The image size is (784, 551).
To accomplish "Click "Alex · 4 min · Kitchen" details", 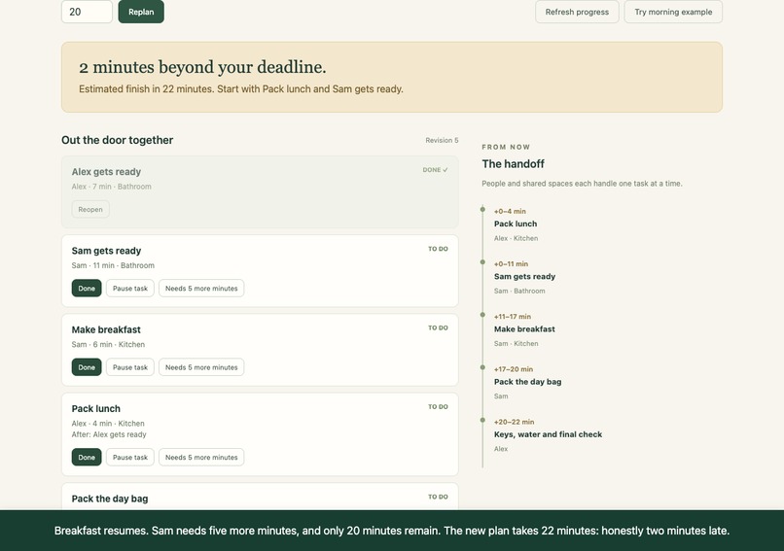I will 108,423.
